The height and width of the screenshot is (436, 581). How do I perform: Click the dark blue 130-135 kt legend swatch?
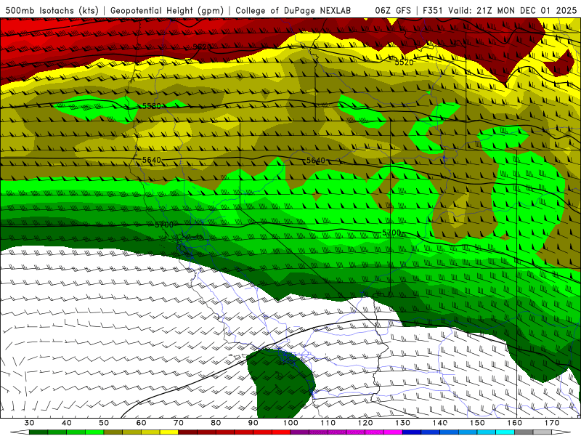coord(412,432)
